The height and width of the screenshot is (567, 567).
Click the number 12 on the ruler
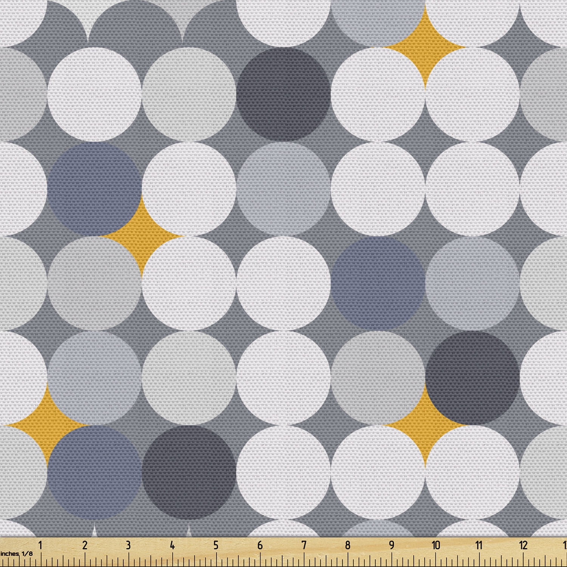coord(524,545)
